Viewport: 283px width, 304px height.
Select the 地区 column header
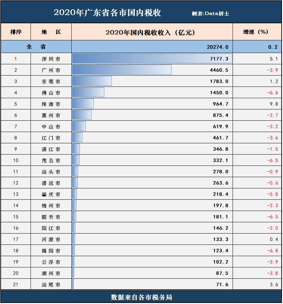coord(51,32)
